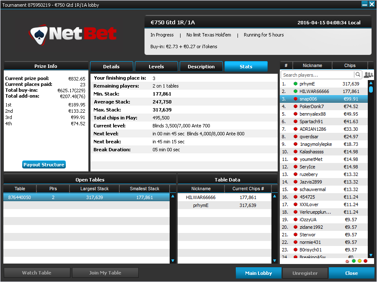Click the red status filter dot below player list

[365, 261]
